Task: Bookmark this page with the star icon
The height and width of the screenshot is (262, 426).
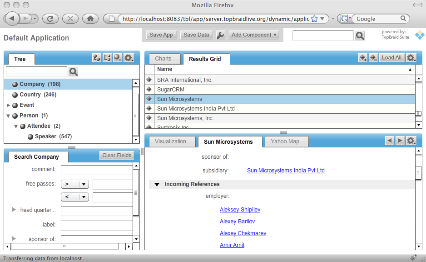Action: click(x=314, y=19)
